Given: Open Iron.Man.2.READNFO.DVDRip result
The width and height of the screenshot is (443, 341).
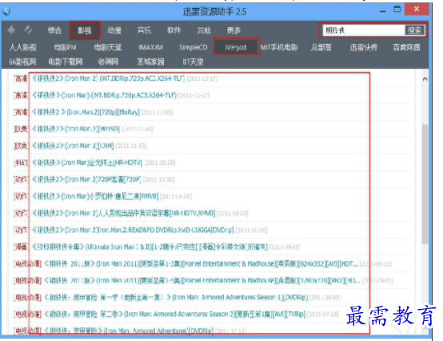Looking at the screenshot, I should pos(133,230).
